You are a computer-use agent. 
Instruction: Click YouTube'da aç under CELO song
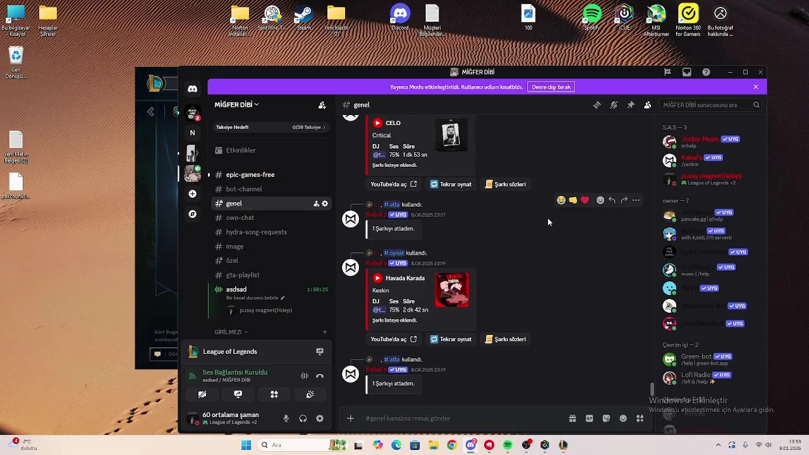(394, 185)
